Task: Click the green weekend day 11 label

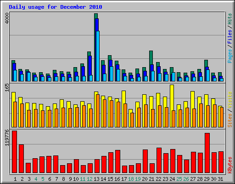Action: (83, 179)
